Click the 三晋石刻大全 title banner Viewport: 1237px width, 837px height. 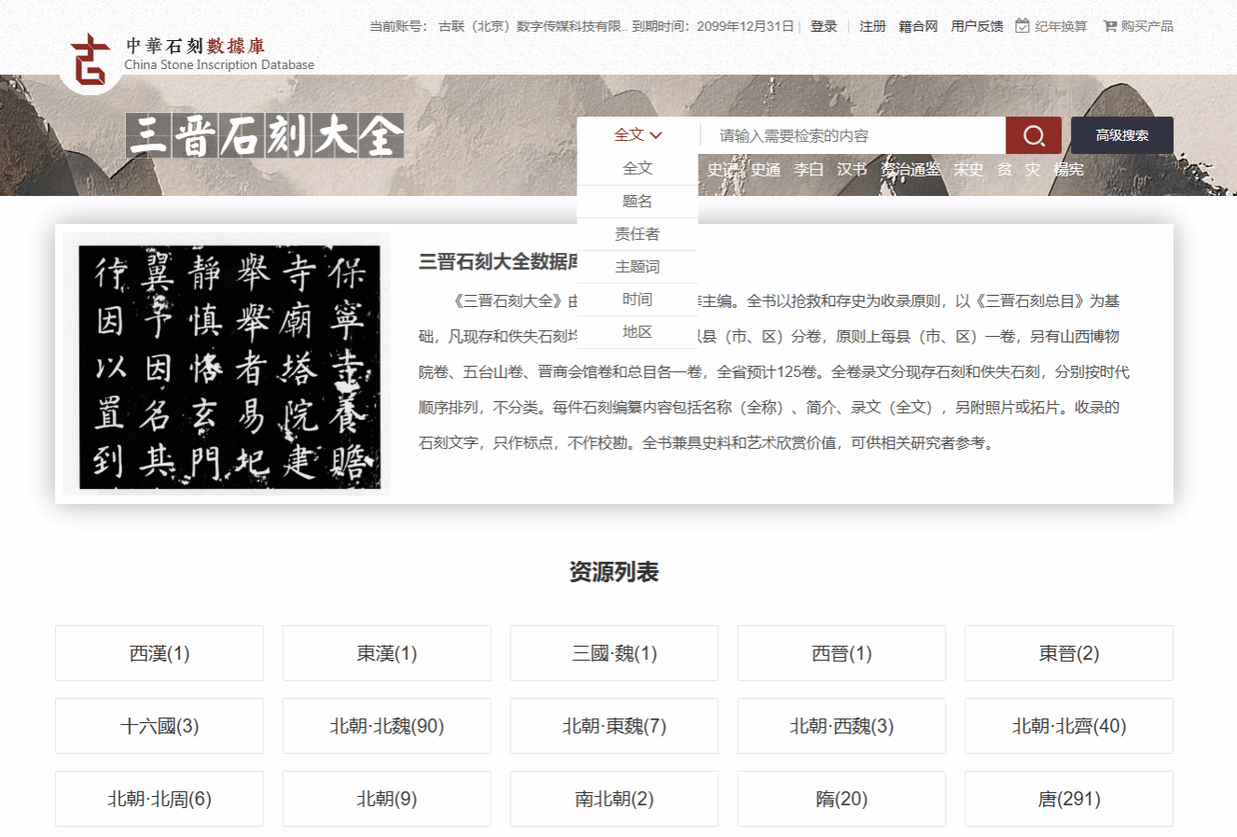click(265, 136)
